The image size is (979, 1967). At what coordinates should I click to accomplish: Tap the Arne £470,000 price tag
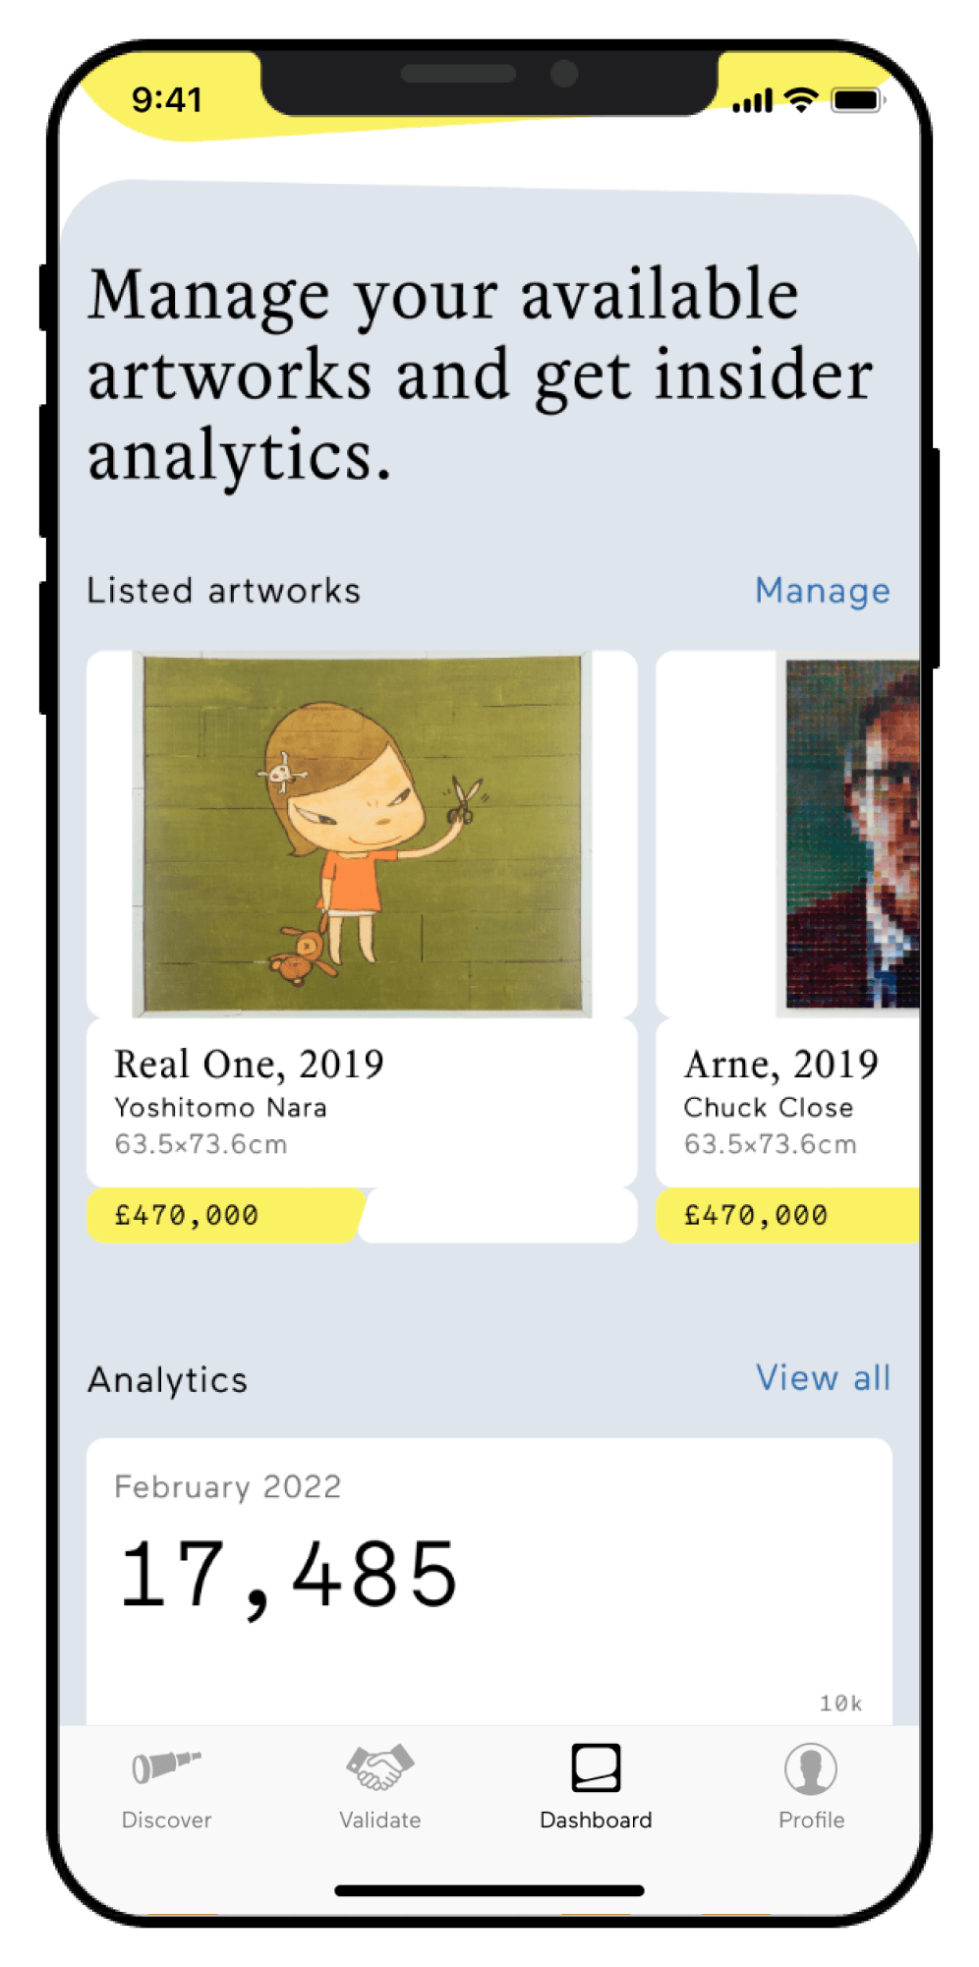coord(756,1215)
